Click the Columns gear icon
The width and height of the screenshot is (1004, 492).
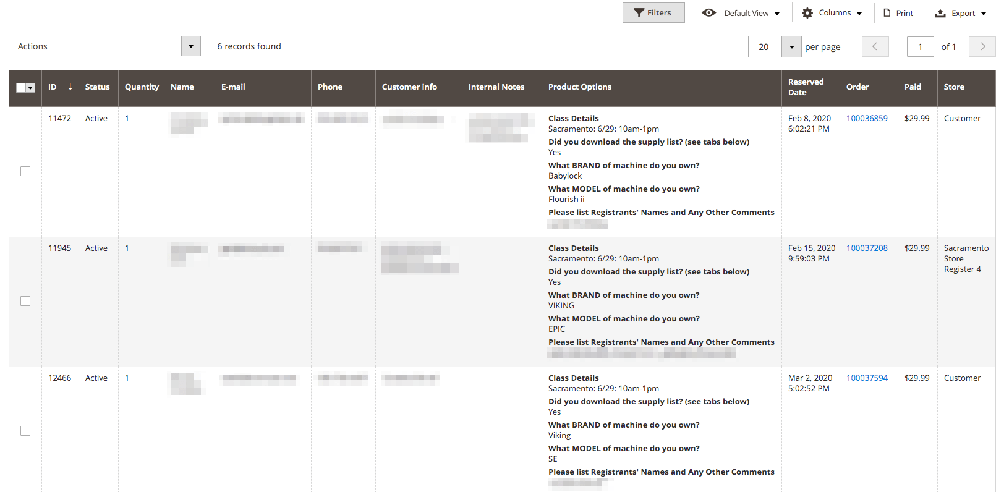807,13
